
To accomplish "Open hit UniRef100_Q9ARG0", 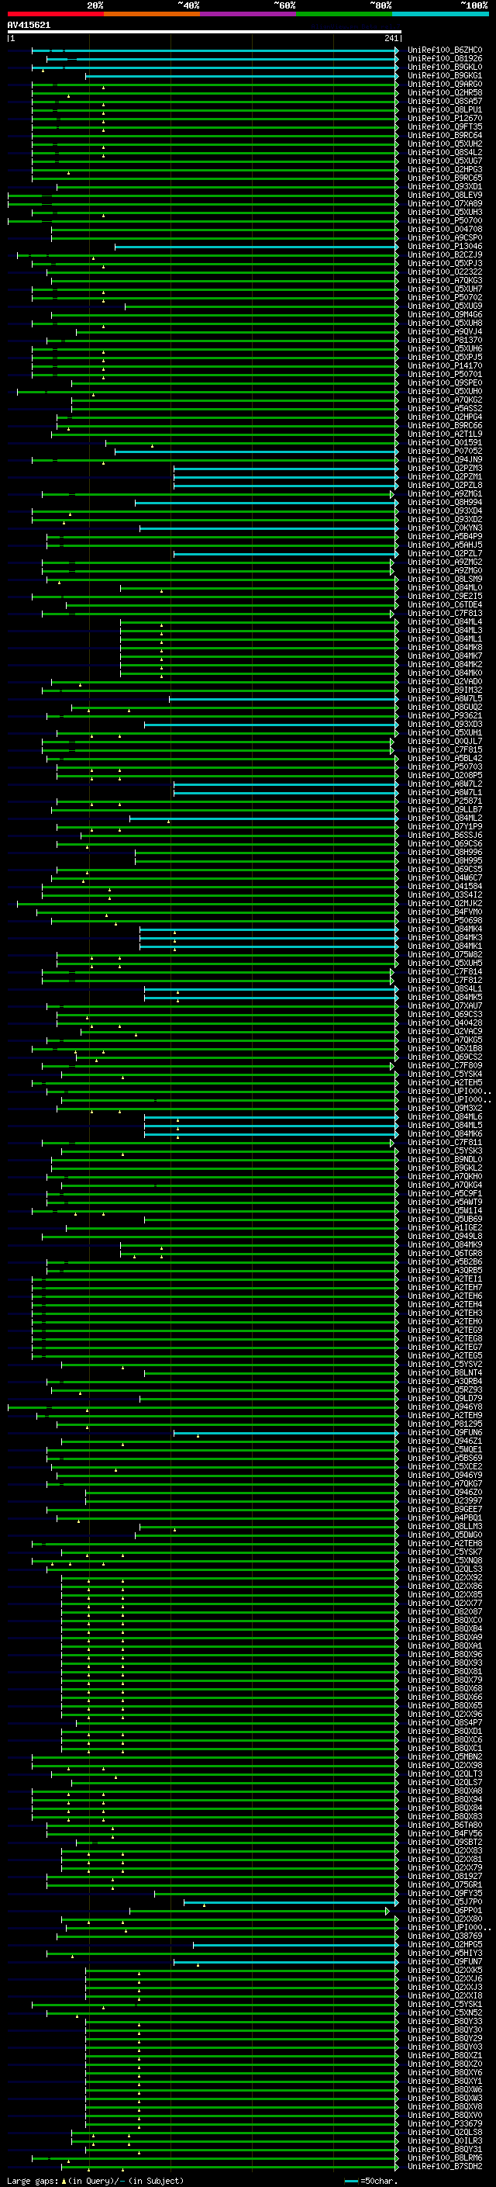I will [444, 84].
